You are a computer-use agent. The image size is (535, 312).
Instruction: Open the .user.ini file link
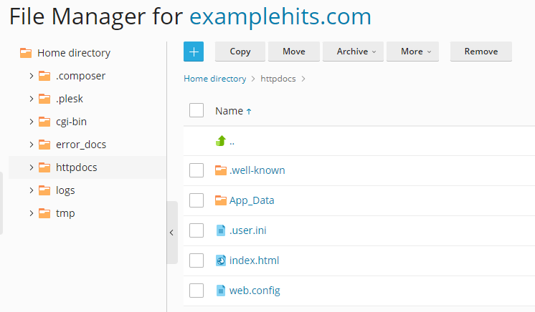pyautogui.click(x=247, y=230)
